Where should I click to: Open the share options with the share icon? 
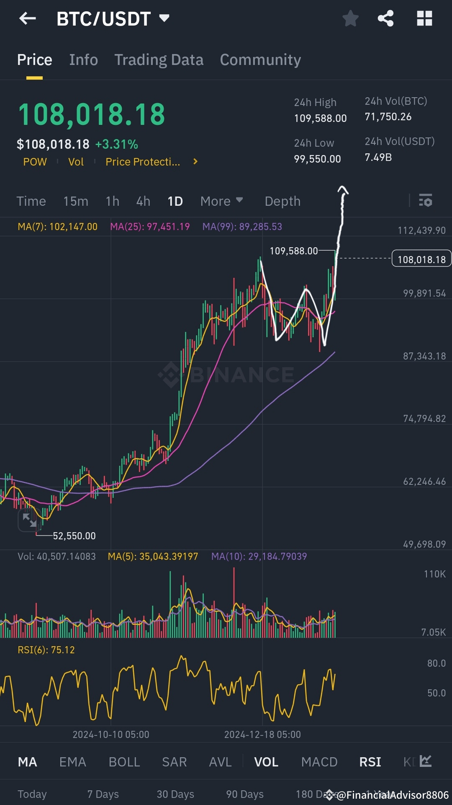click(385, 18)
